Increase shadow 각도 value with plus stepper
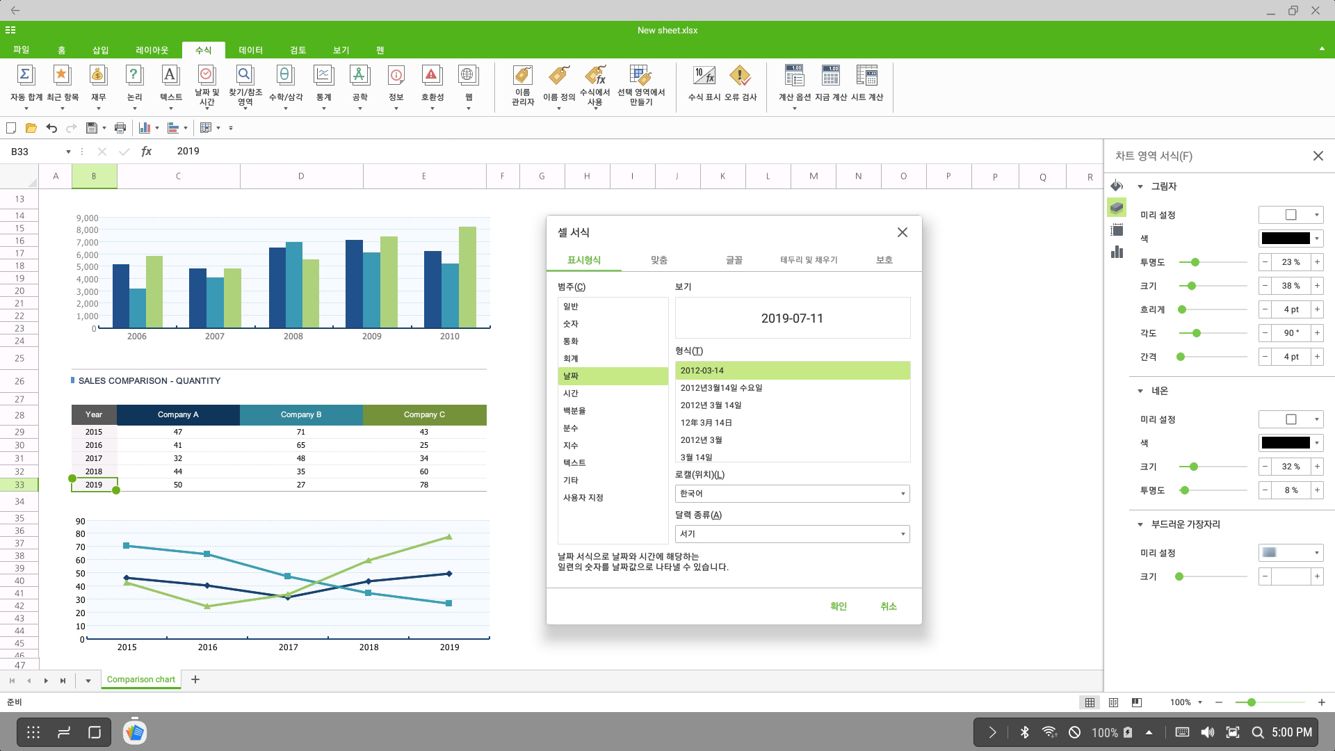Viewport: 1335px width, 751px height. pyautogui.click(x=1317, y=333)
